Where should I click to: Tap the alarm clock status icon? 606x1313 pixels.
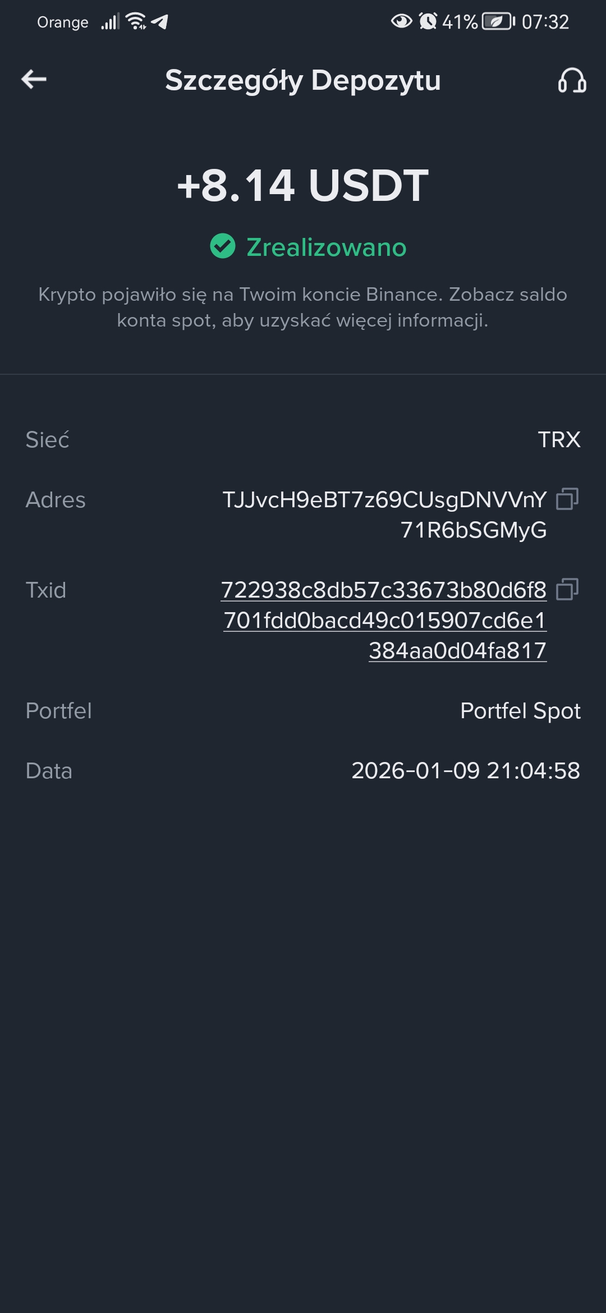(x=428, y=21)
